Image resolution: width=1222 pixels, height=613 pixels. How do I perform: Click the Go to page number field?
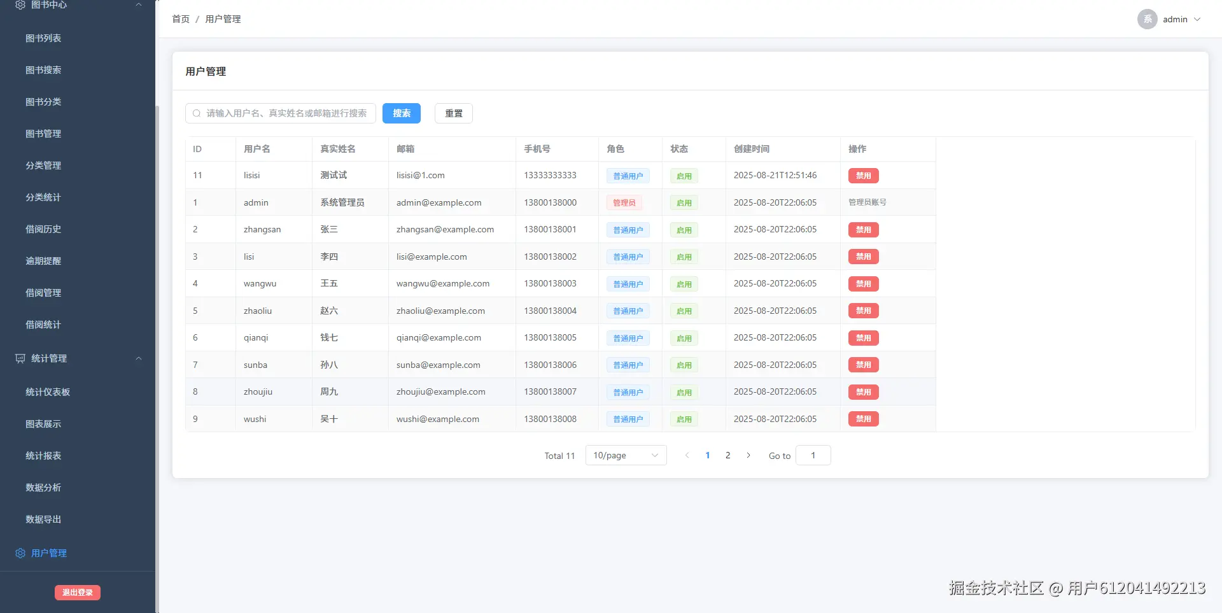coord(813,455)
